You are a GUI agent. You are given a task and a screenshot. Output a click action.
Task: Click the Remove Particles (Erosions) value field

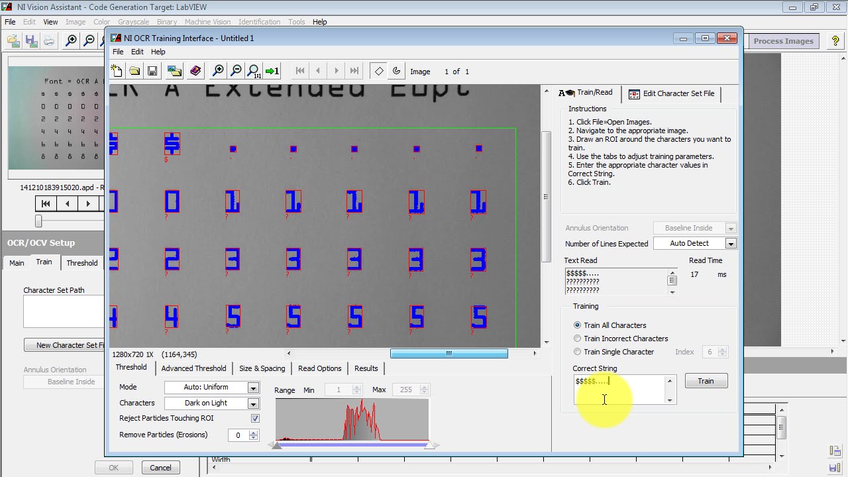click(x=238, y=435)
